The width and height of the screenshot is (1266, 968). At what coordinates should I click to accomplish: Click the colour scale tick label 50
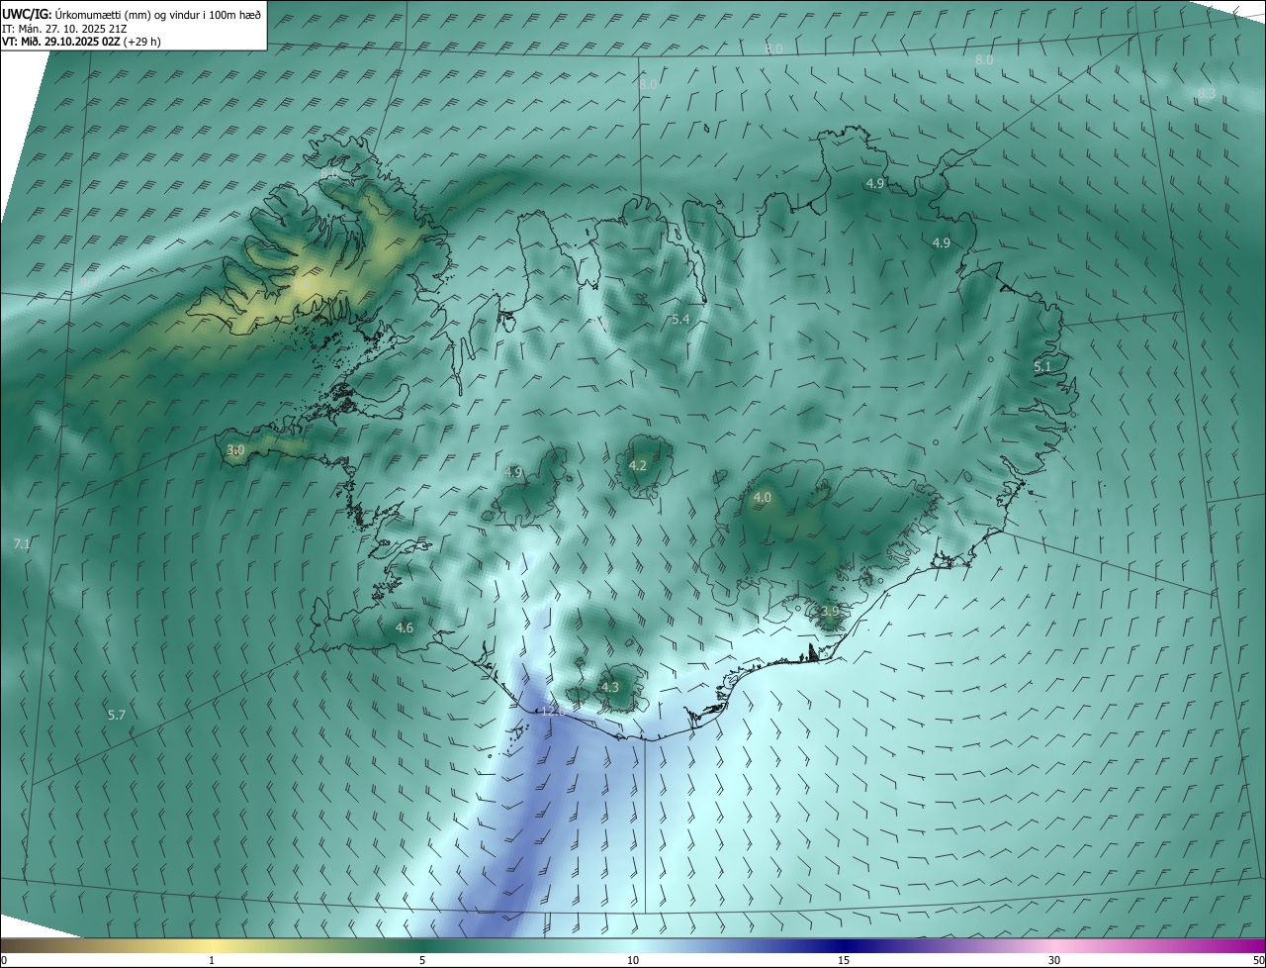(x=1258, y=960)
